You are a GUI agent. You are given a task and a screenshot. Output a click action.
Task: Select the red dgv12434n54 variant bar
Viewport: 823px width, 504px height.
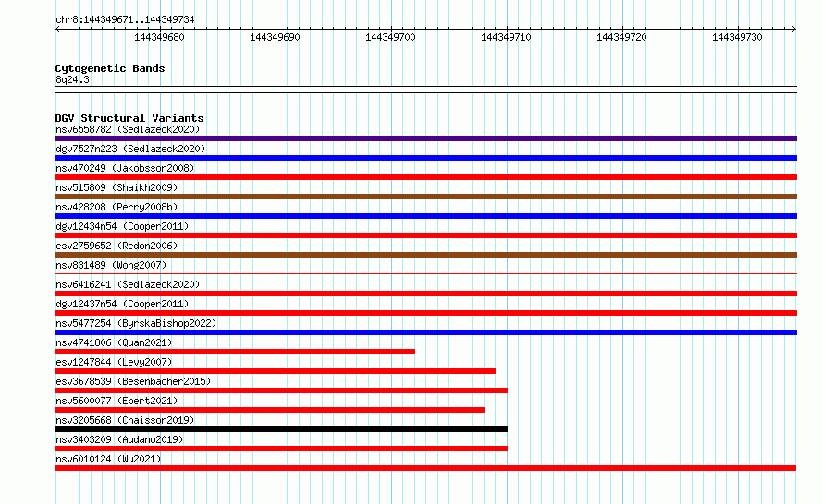point(425,235)
